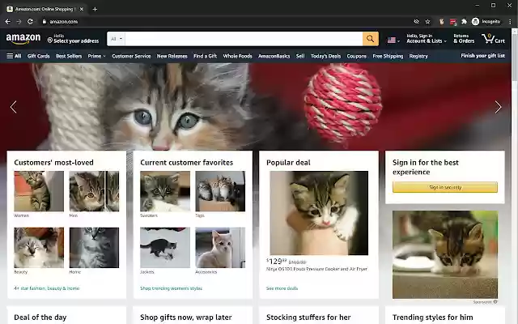Open the Men category thumbnail
This screenshot has height=324, width=518.
94,191
